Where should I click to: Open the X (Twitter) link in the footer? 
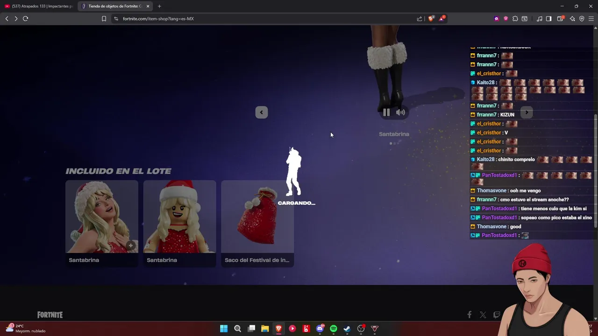tap(483, 315)
